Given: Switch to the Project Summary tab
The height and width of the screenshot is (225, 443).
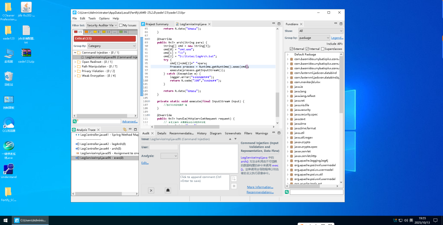Looking at the screenshot, I should 154,24.
